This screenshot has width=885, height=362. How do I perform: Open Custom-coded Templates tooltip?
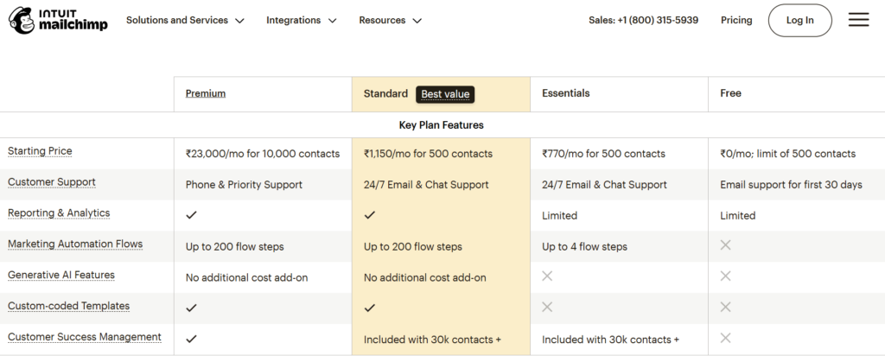pyautogui.click(x=69, y=306)
